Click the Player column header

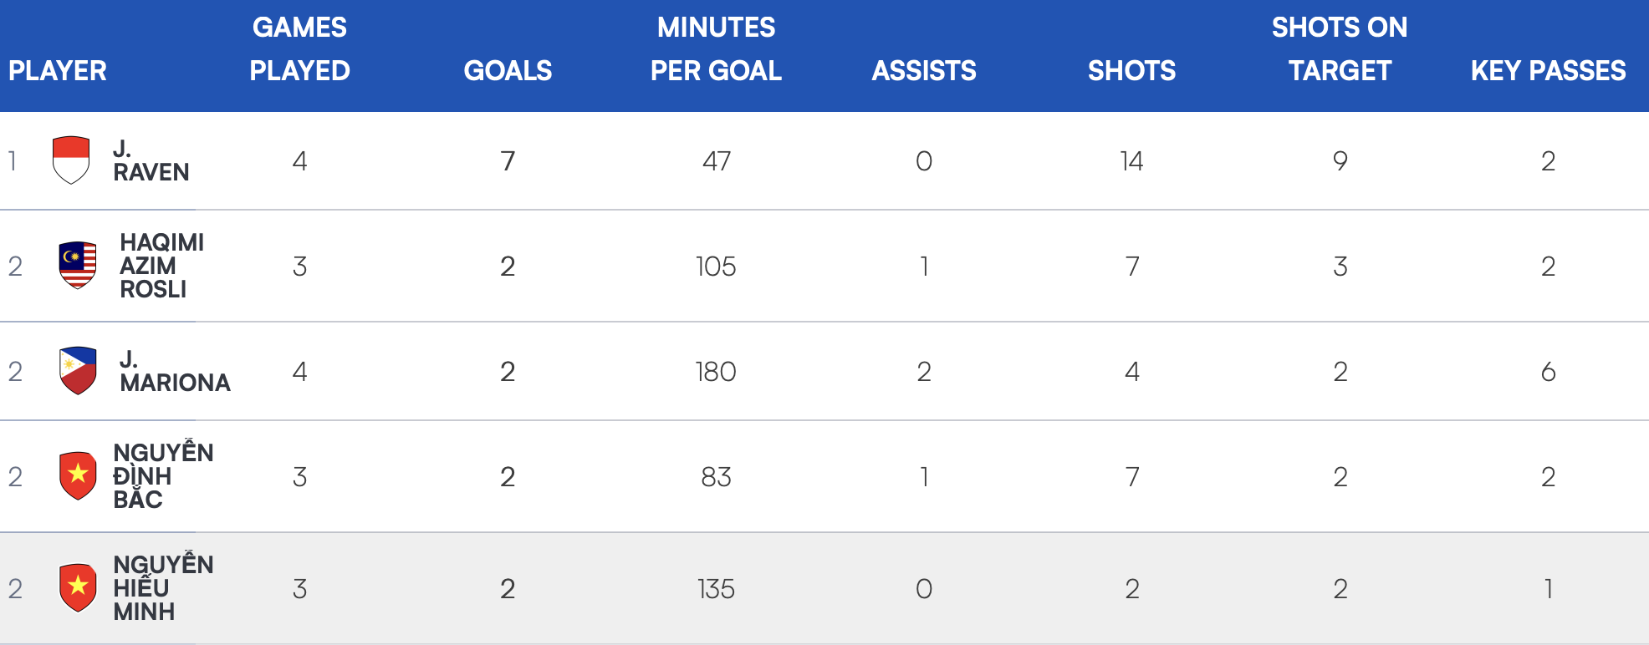click(58, 70)
